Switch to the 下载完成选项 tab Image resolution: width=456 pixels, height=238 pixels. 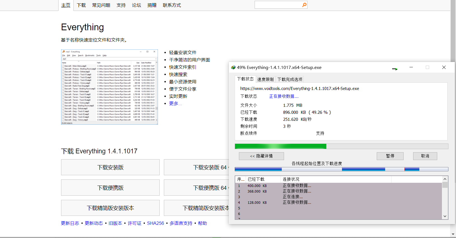(x=290, y=80)
